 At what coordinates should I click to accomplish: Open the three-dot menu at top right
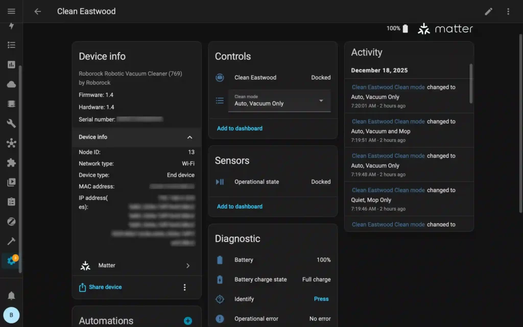pos(508,11)
